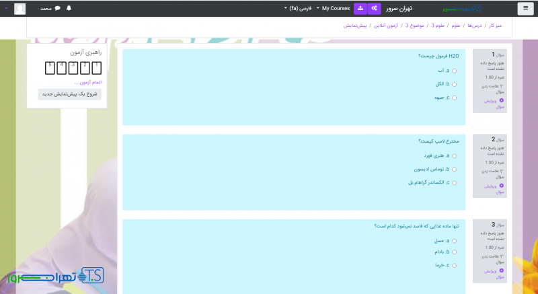The width and height of the screenshot is (538, 294).
Task: Jump to question 5 in quiz navigation
Action: [49, 67]
